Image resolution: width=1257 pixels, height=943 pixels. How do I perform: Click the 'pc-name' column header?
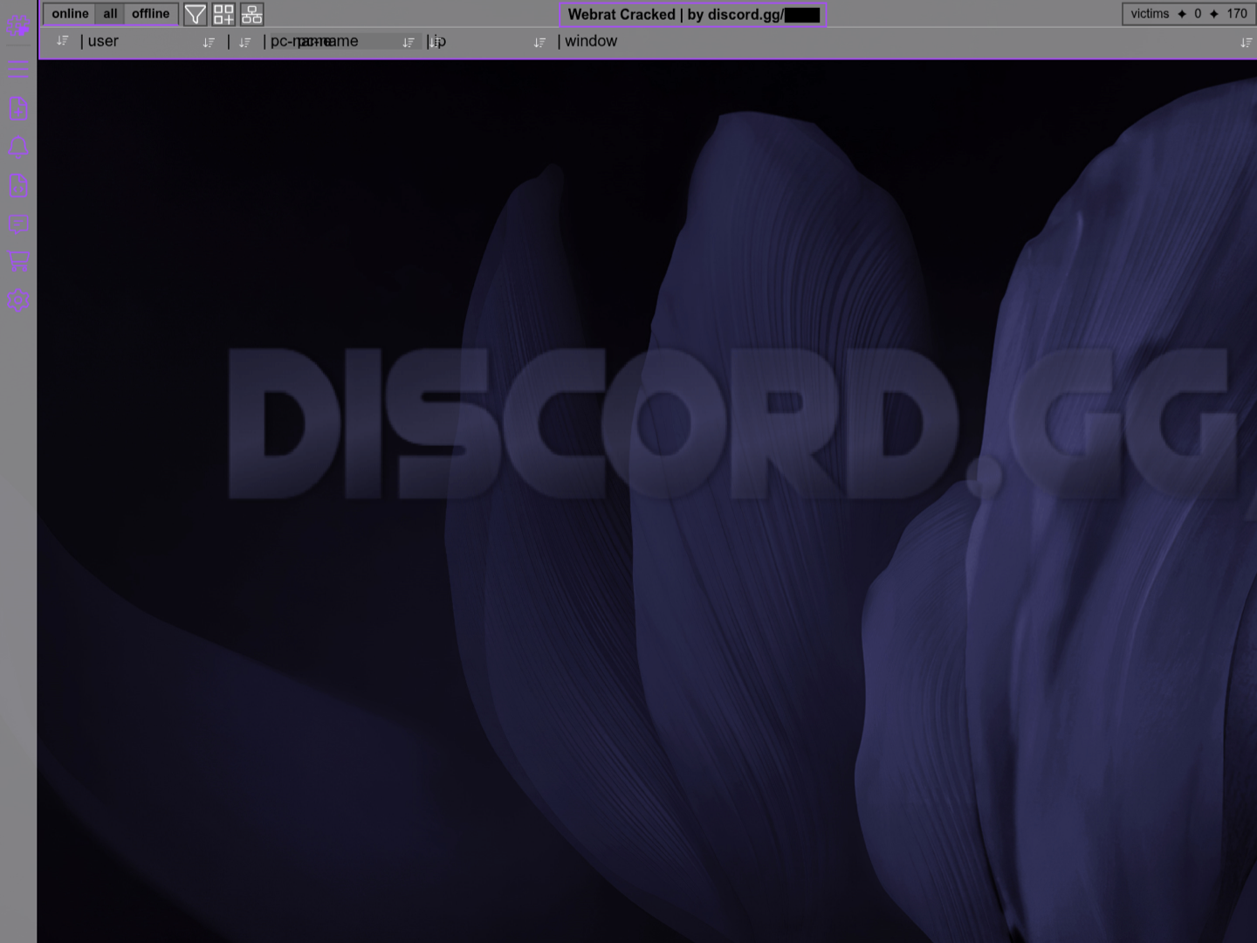tap(314, 41)
